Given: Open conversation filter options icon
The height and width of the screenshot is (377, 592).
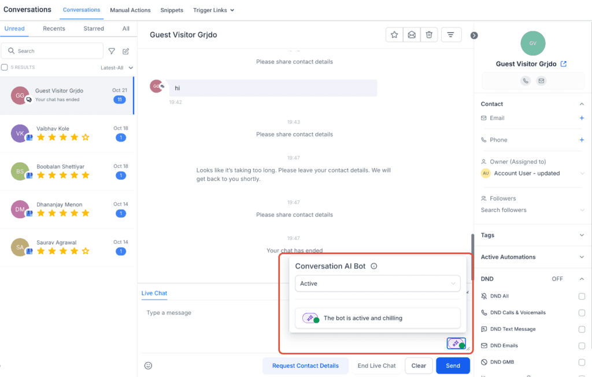Looking at the screenshot, I should 450,35.
